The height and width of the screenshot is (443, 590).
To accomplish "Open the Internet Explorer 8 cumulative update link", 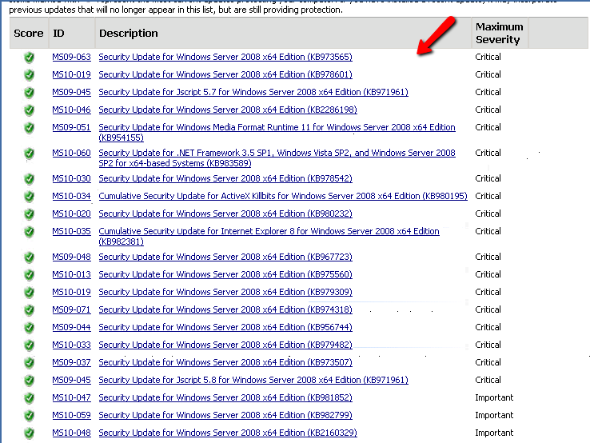I will (x=269, y=237).
